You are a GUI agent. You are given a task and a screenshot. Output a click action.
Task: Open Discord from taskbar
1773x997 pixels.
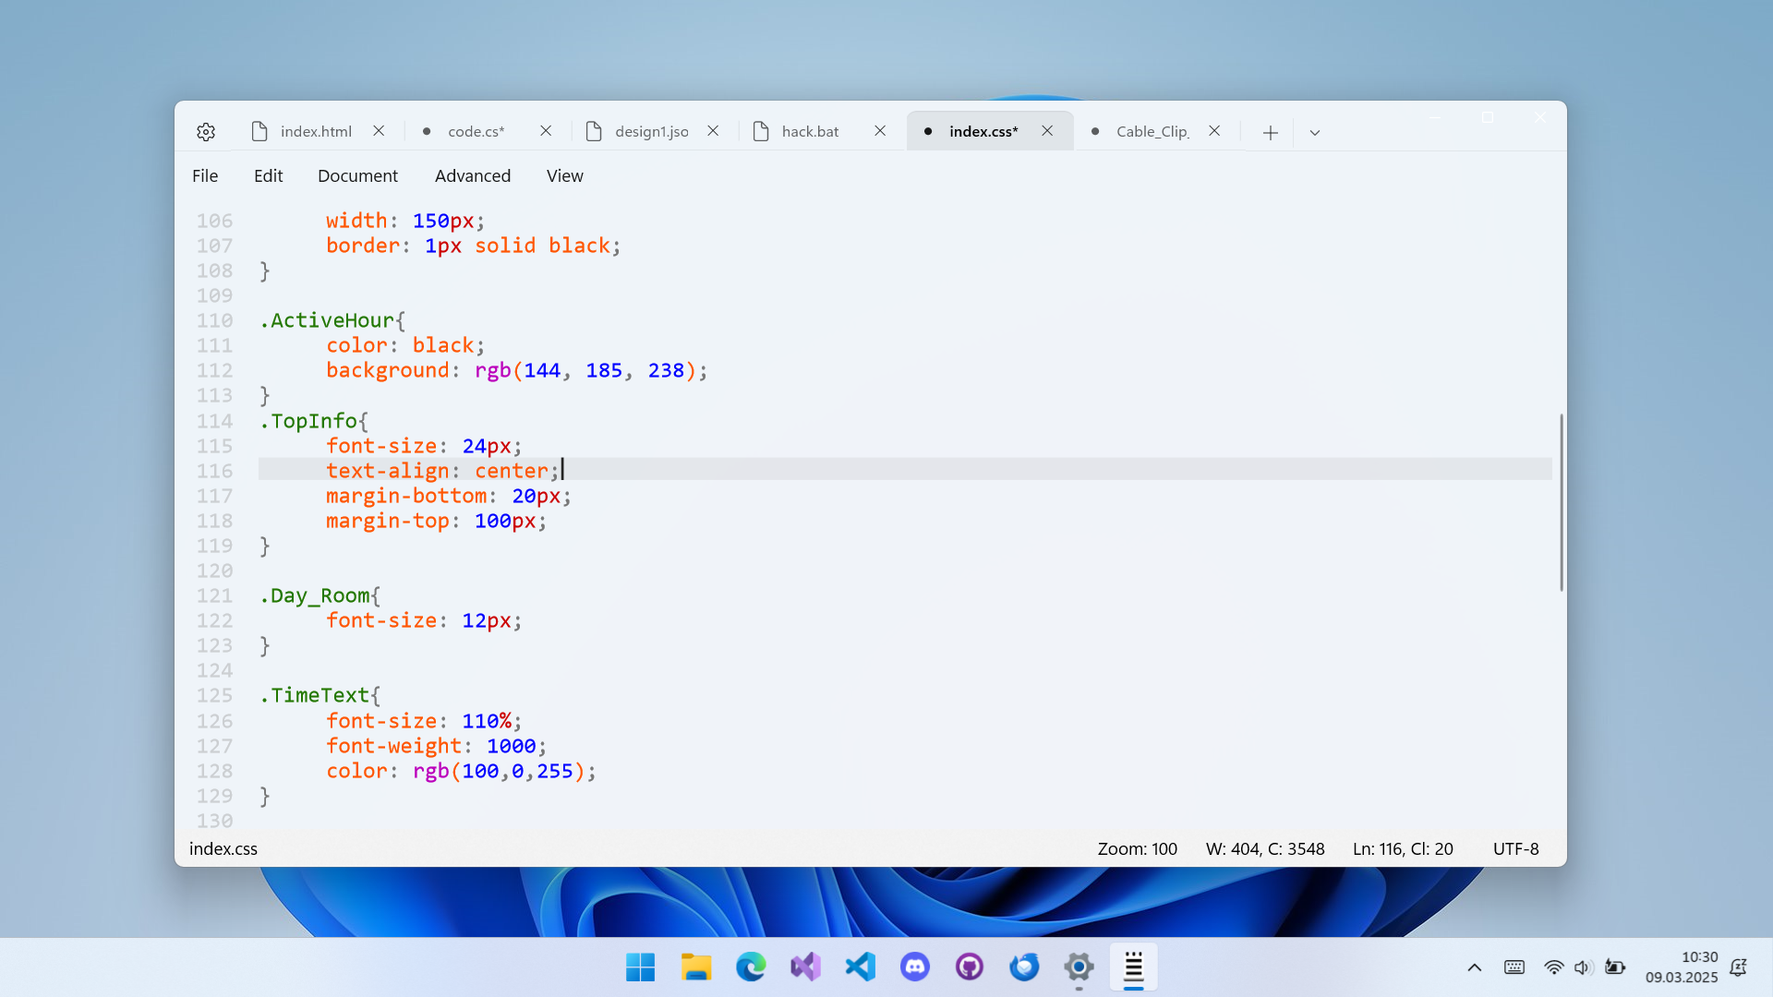point(915,967)
